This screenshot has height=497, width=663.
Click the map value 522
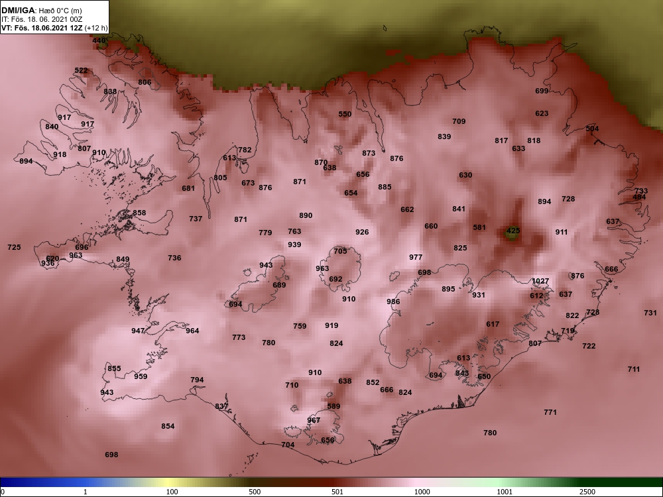(x=81, y=70)
